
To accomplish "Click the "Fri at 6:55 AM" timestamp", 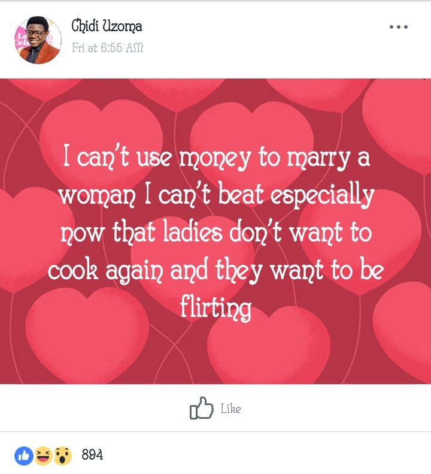I will [108, 48].
